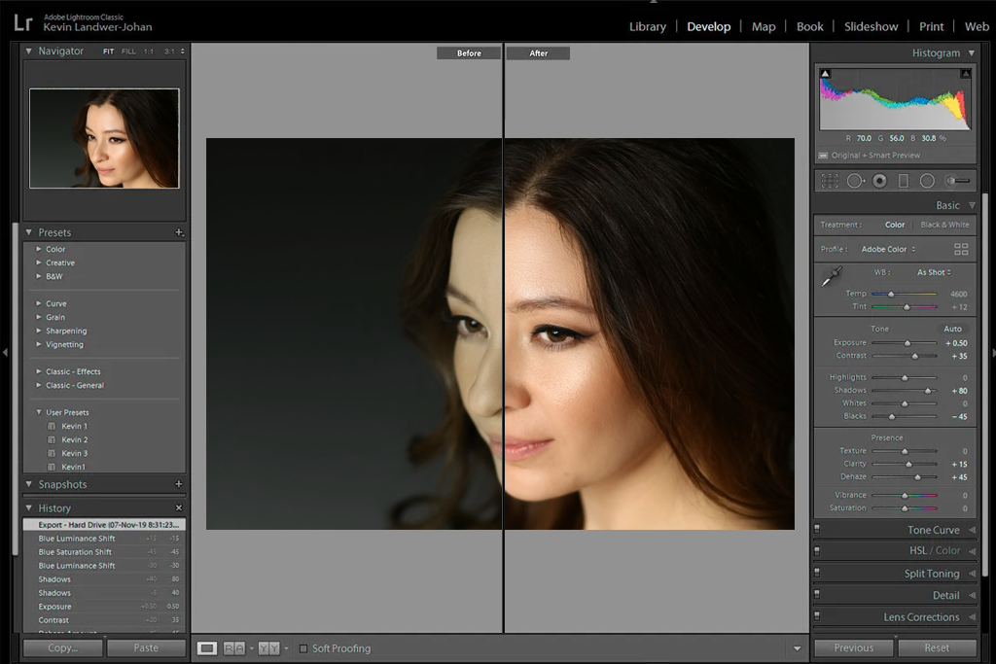Enable the Soft Proofing checkbox

point(303,648)
